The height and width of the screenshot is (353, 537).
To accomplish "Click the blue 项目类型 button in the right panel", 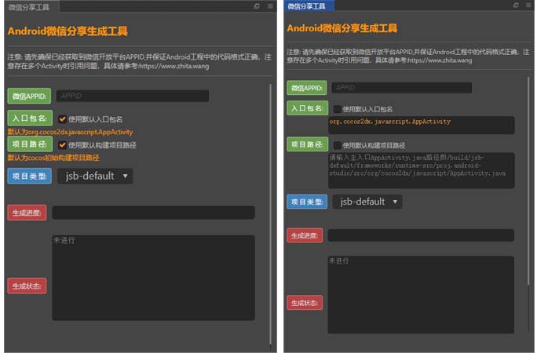I will coord(306,202).
